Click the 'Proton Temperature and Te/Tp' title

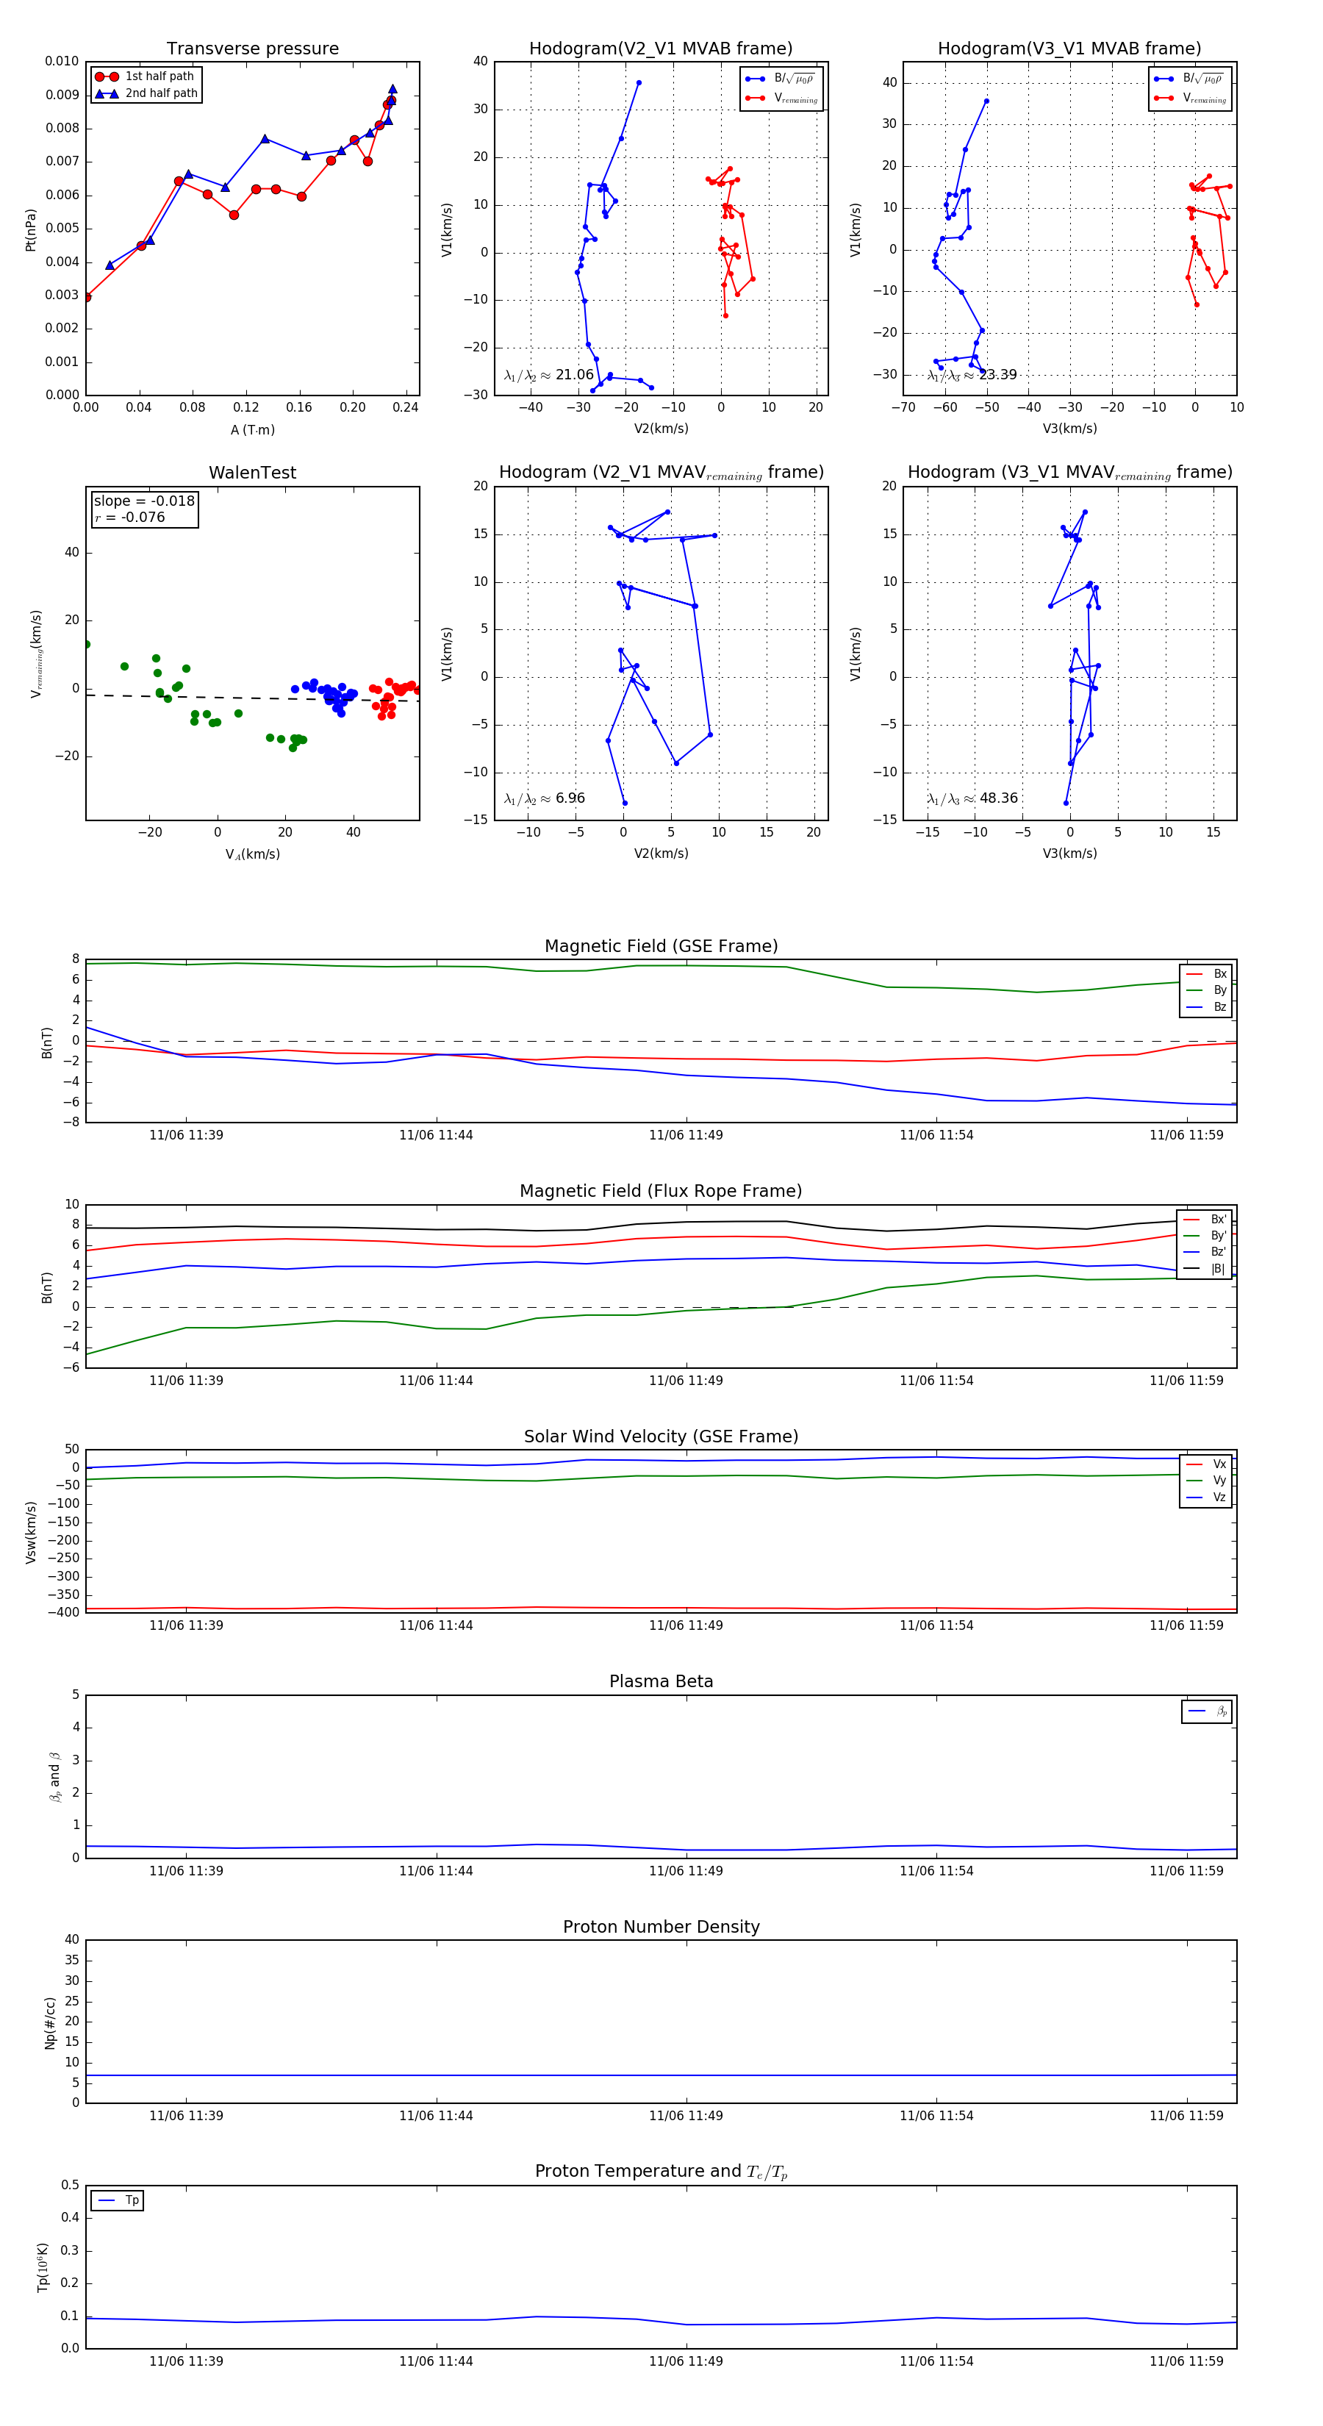661,2171
